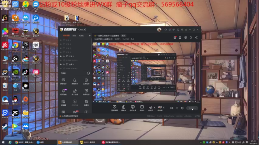The image size is (259, 145).
Task: Add a multimedia (多媒体) source
Action: pyautogui.click(x=142, y=108)
